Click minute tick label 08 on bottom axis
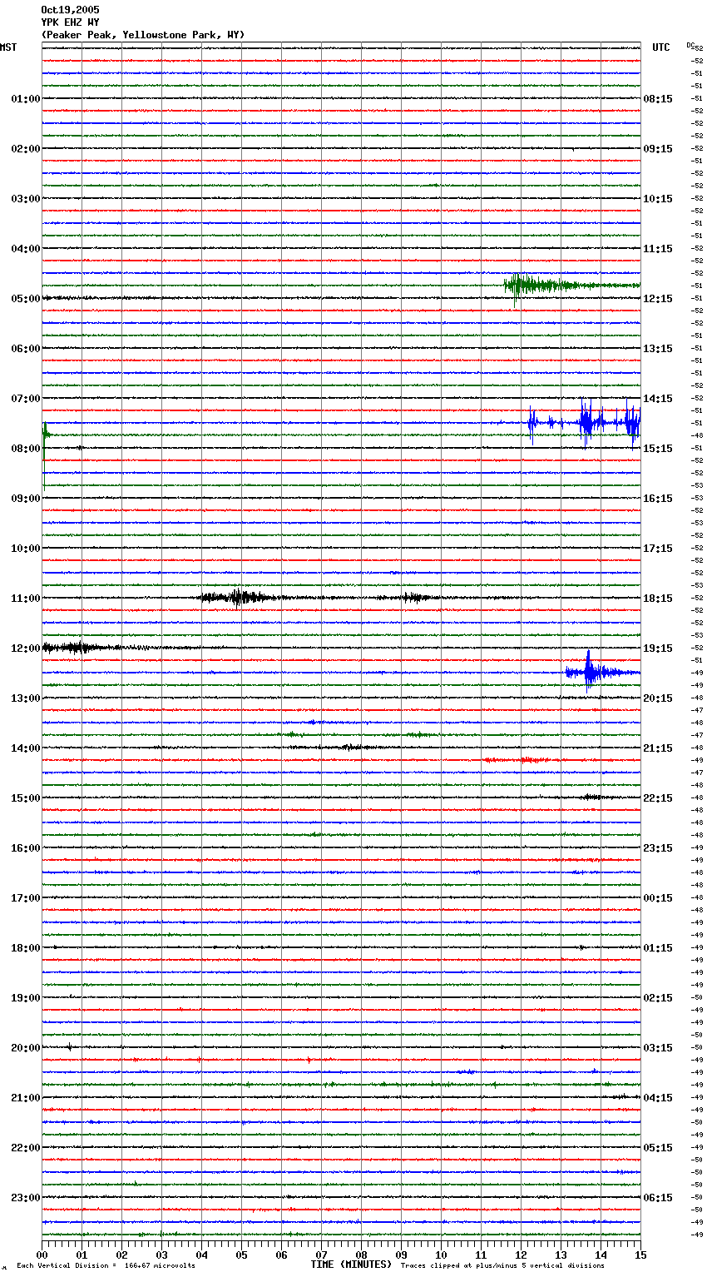 coord(361,1255)
